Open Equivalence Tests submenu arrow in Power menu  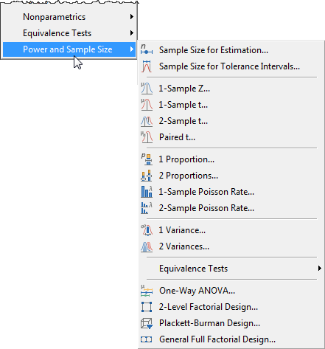320,269
